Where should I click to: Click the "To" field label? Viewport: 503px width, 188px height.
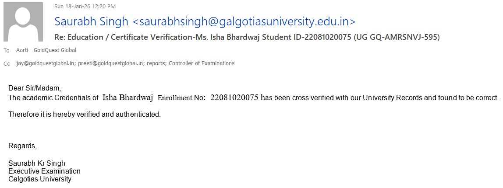[x=6, y=51]
